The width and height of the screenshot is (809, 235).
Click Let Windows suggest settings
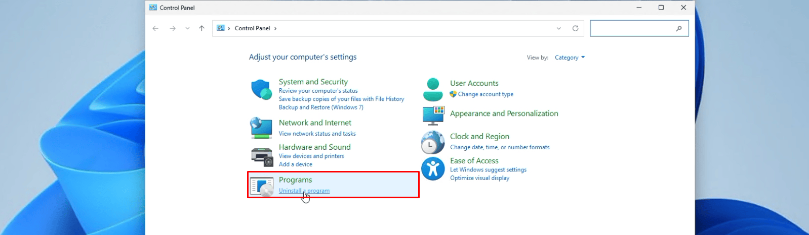point(488,169)
